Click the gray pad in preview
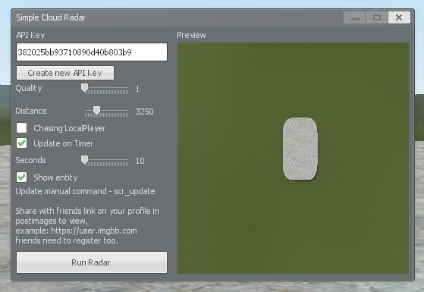 [300, 149]
